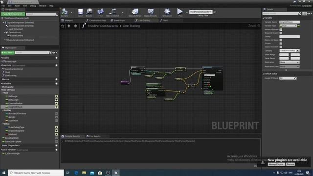Add a local variable with plus icon
The height and width of the screenshot is (176, 313).
coord(56,150)
